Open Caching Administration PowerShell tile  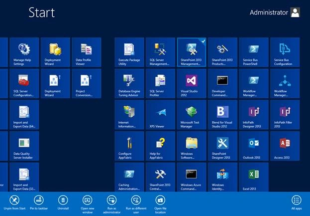click(x=129, y=177)
